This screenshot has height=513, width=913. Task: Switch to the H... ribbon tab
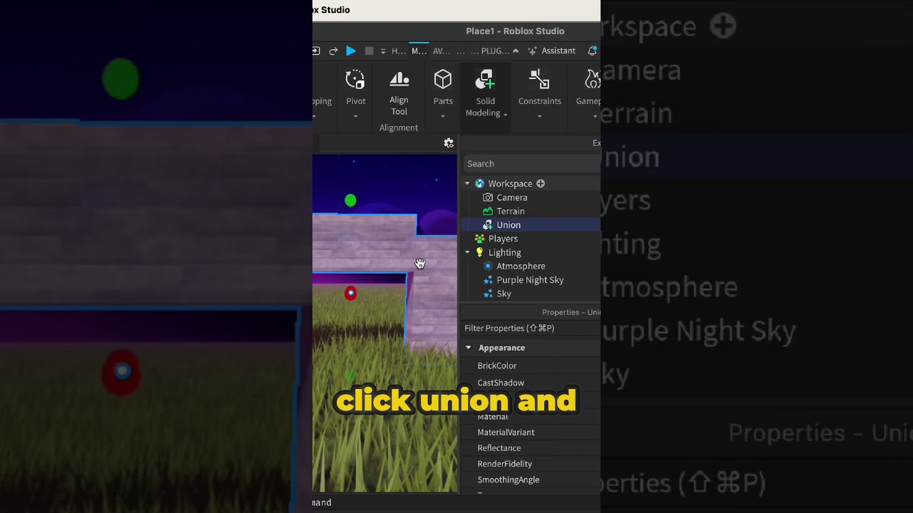(x=399, y=51)
